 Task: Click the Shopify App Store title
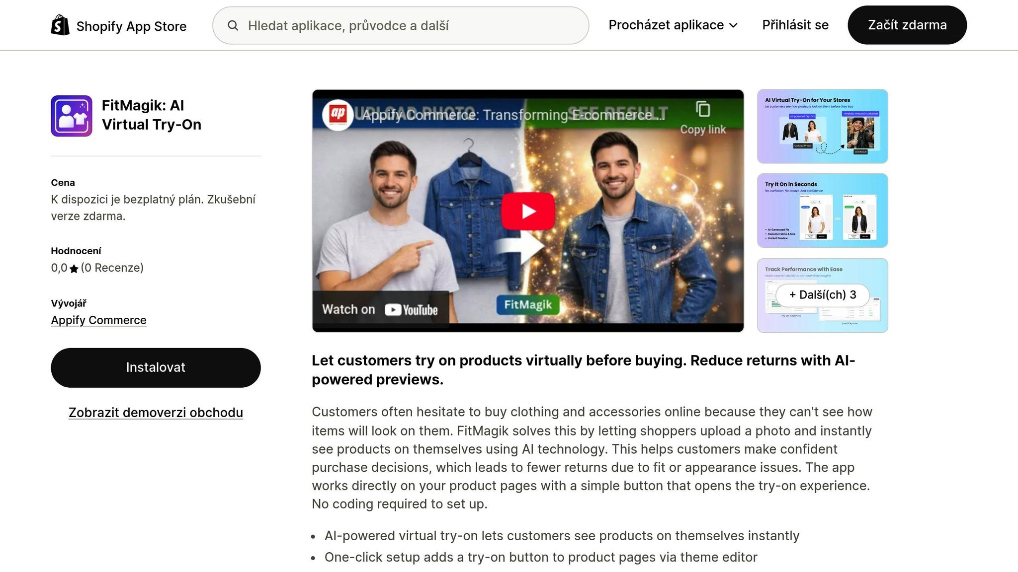click(x=131, y=26)
